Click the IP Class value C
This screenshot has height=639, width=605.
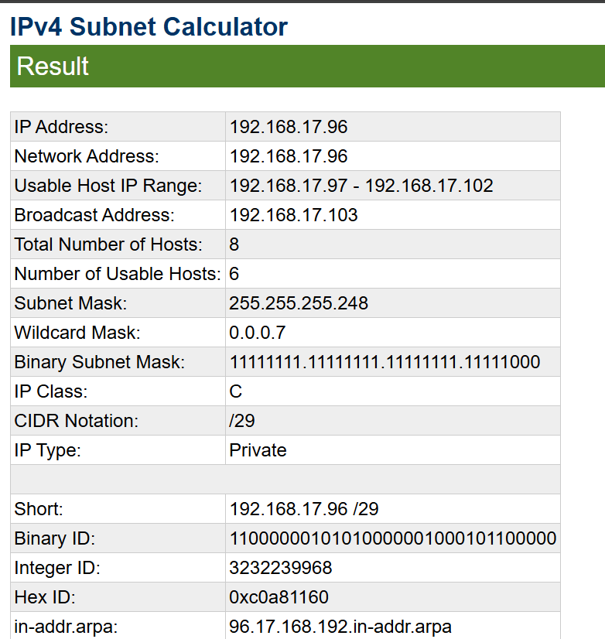tap(236, 391)
